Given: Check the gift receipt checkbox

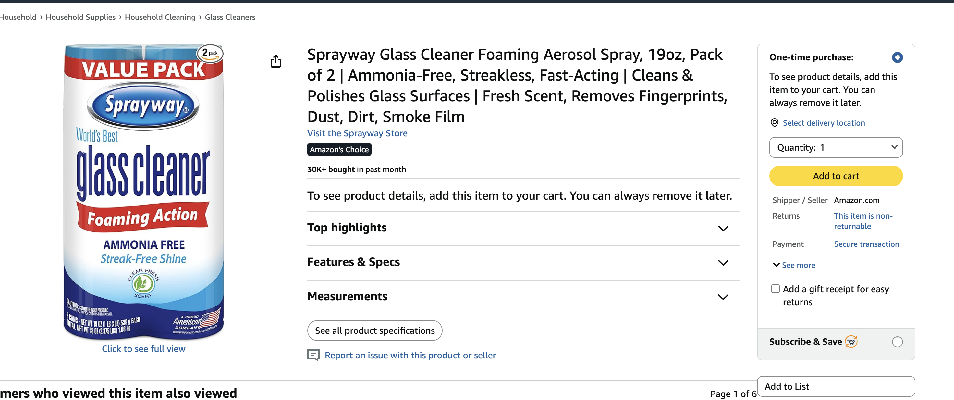Looking at the screenshot, I should pyautogui.click(x=775, y=289).
